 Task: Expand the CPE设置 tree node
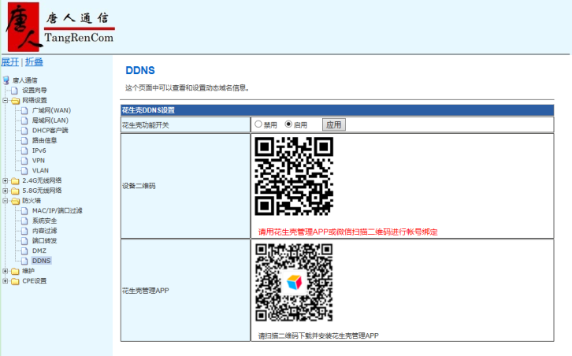6,281
